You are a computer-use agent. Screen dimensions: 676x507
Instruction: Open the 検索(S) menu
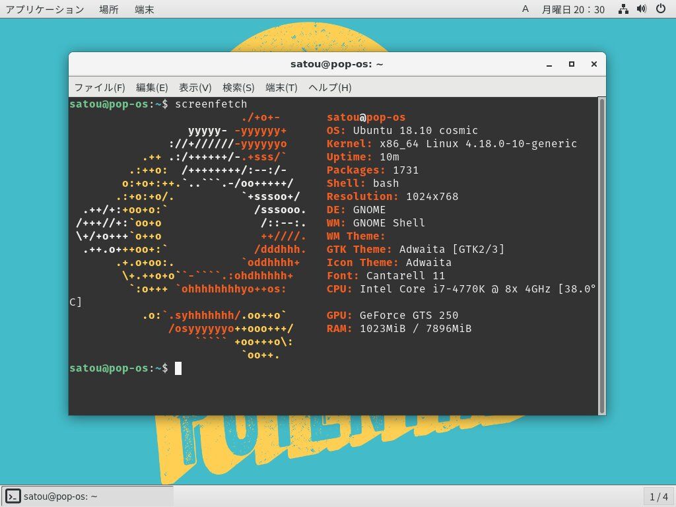pyautogui.click(x=238, y=88)
